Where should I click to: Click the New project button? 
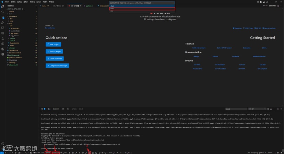[53, 44]
